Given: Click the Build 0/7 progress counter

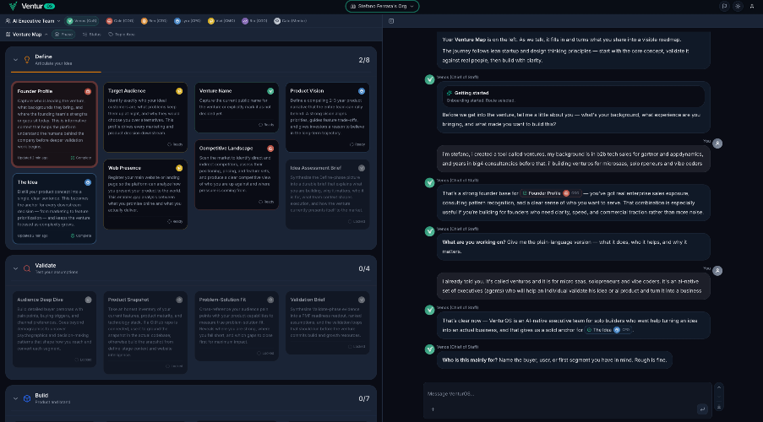Looking at the screenshot, I should tap(364, 398).
